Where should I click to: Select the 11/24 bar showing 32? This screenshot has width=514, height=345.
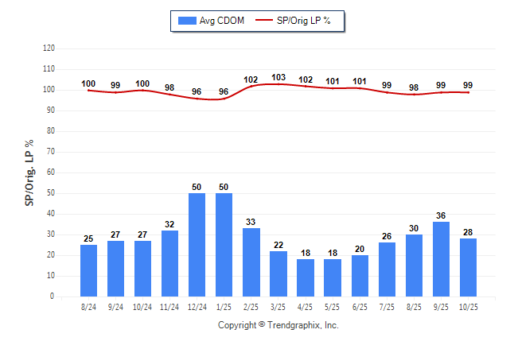click(170, 264)
